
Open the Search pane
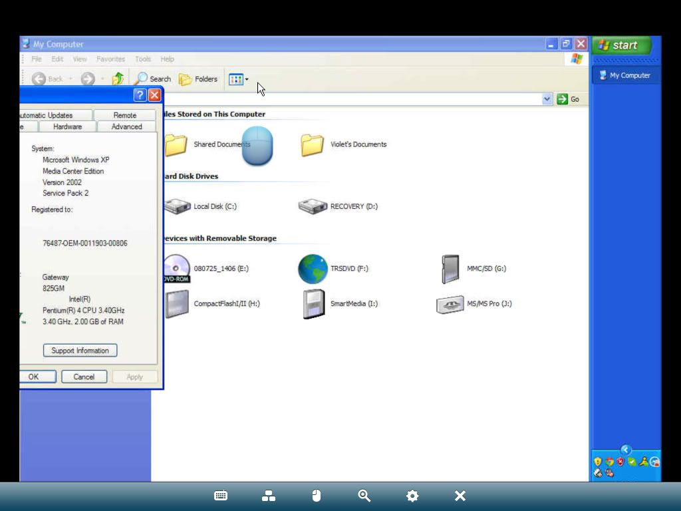pos(152,79)
